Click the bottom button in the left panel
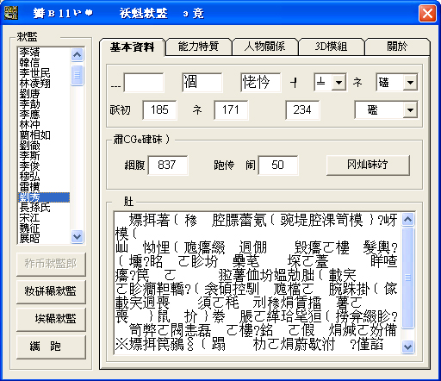 pos(51,347)
